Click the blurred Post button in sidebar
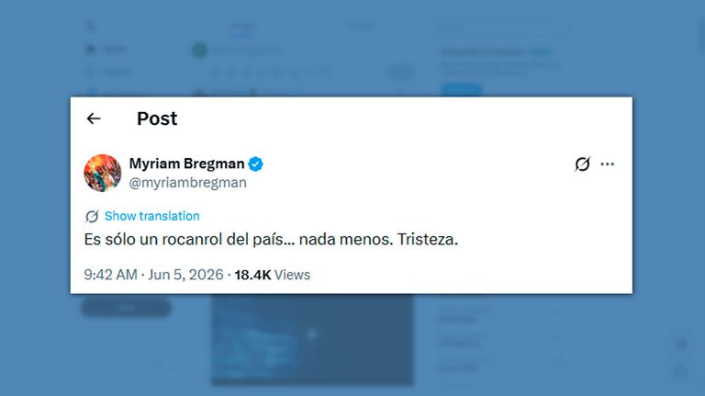The width and height of the screenshot is (705, 396). tap(126, 308)
